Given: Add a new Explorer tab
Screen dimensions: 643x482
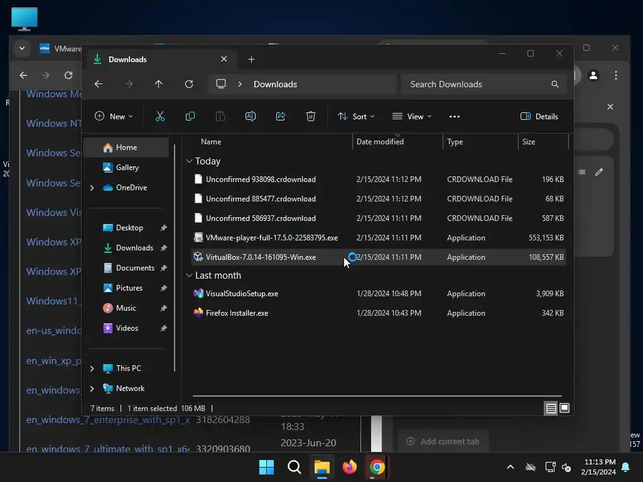Looking at the screenshot, I should pos(251,60).
